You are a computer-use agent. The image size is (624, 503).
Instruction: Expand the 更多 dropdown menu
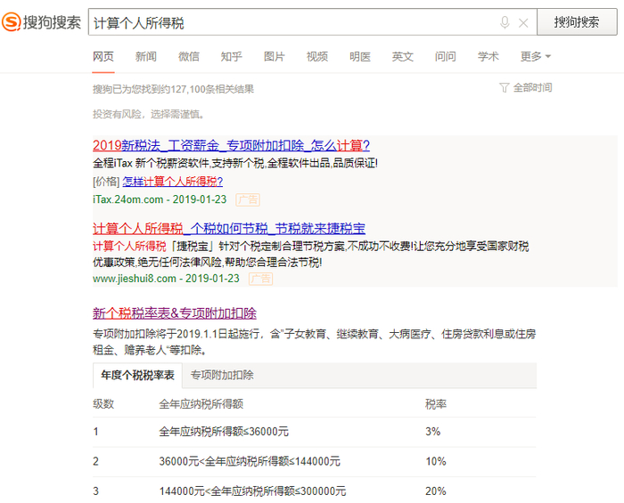[535, 56]
